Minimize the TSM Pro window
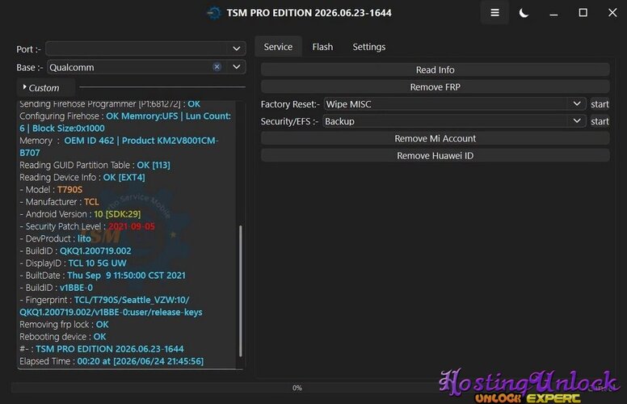This screenshot has height=404, width=627. click(x=553, y=13)
